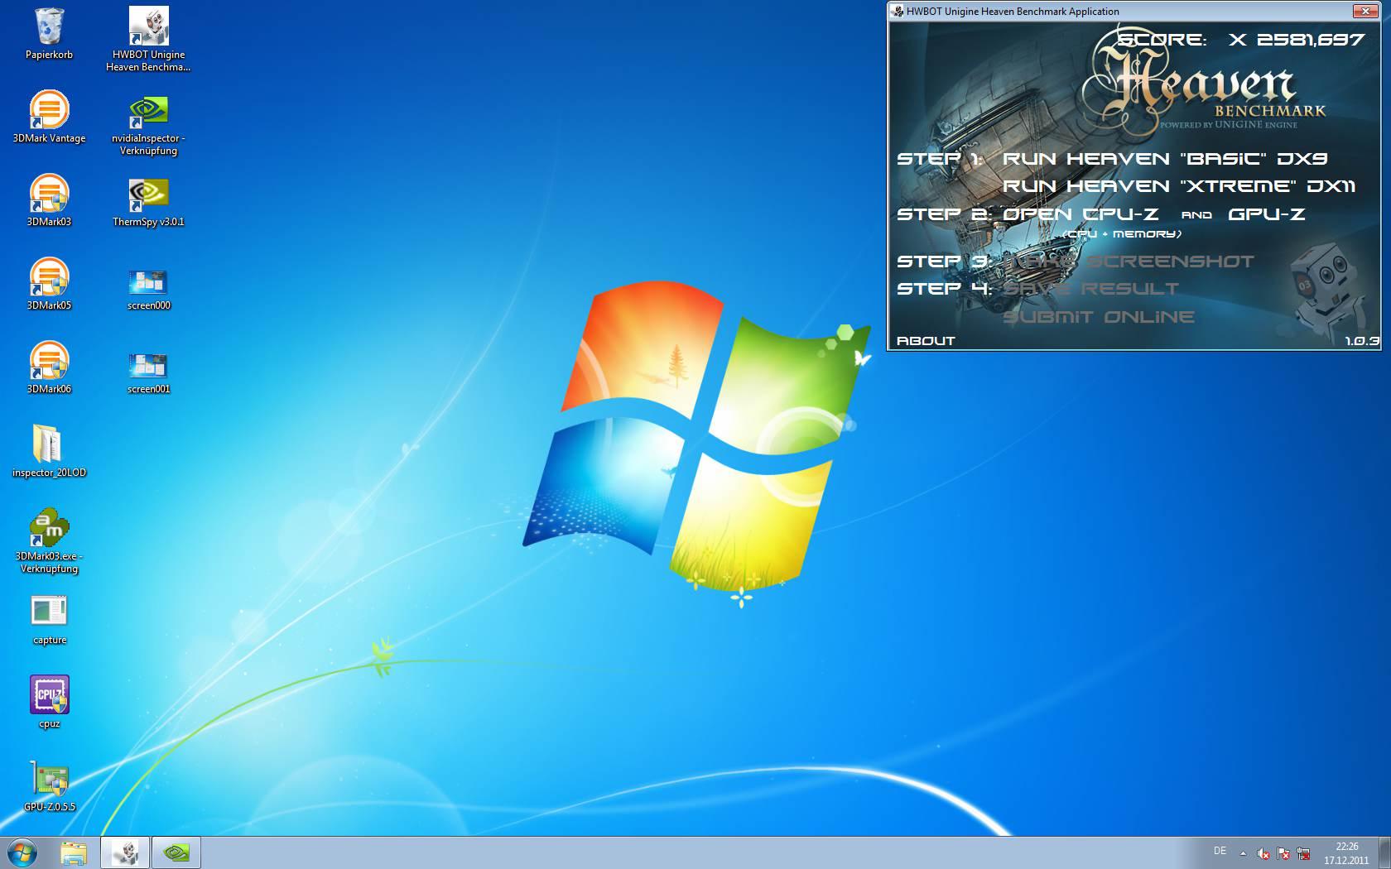Image resolution: width=1391 pixels, height=869 pixels.
Task: Open the capture file on the desktop
Action: click(x=49, y=621)
